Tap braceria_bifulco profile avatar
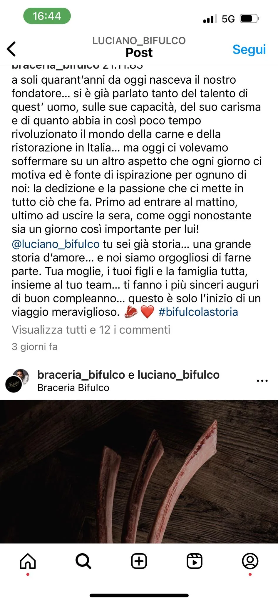 pos(17,380)
